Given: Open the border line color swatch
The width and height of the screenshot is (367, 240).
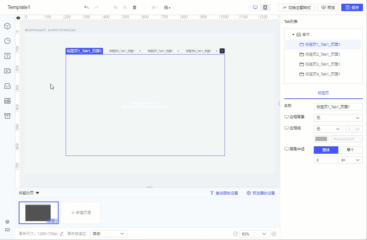Looking at the screenshot, I should 321,139.
